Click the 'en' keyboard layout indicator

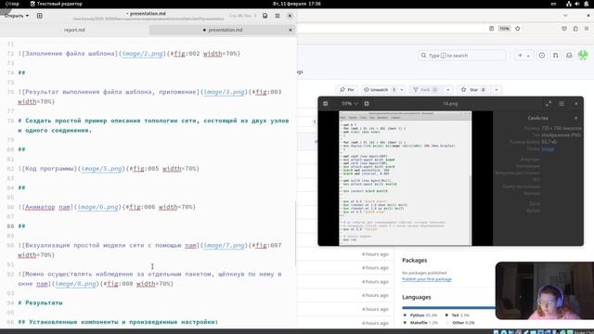[x=553, y=4]
